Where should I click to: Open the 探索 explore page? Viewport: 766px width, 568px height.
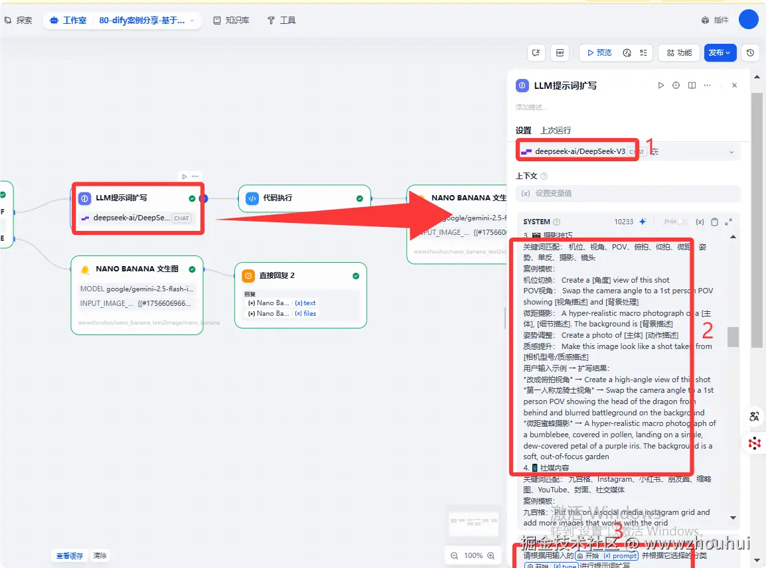[x=18, y=21]
